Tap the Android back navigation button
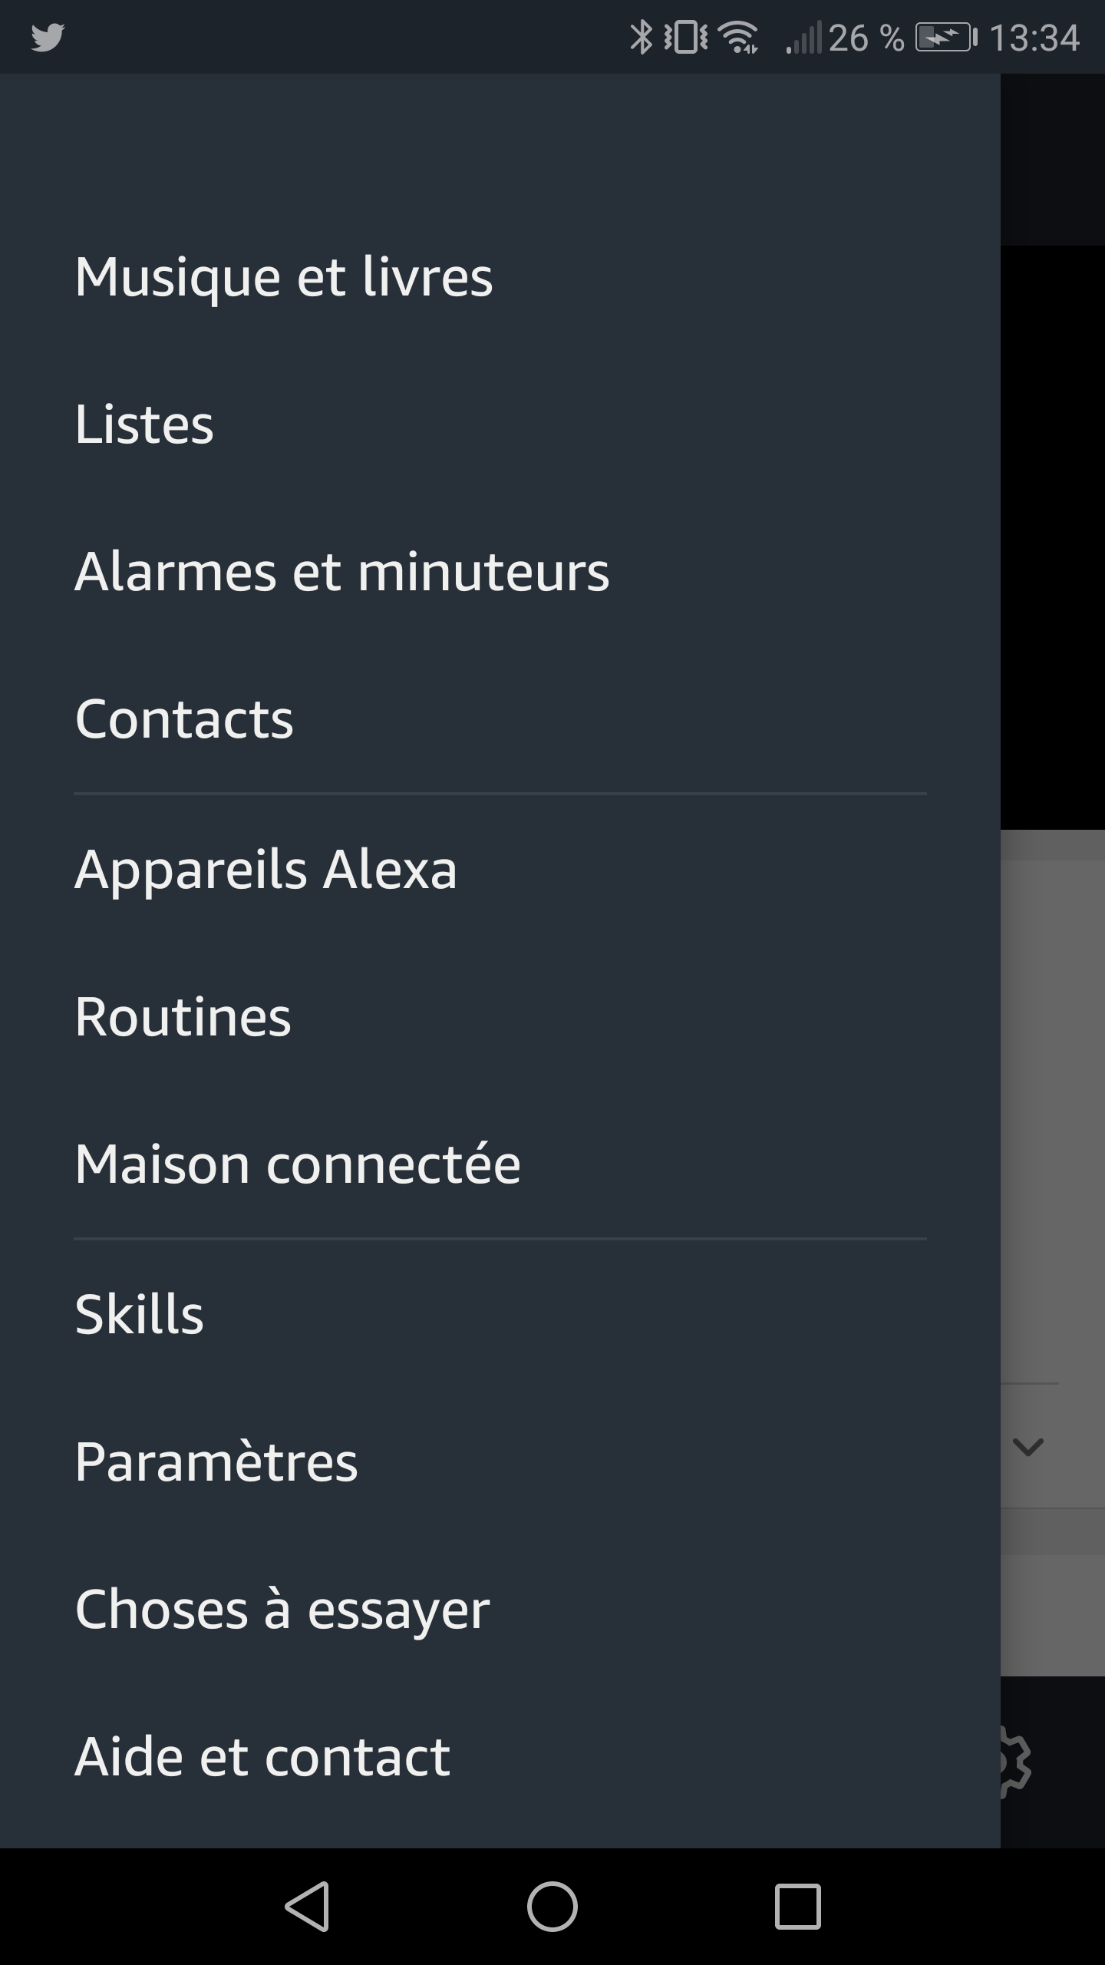Image resolution: width=1105 pixels, height=1965 pixels. click(307, 1906)
